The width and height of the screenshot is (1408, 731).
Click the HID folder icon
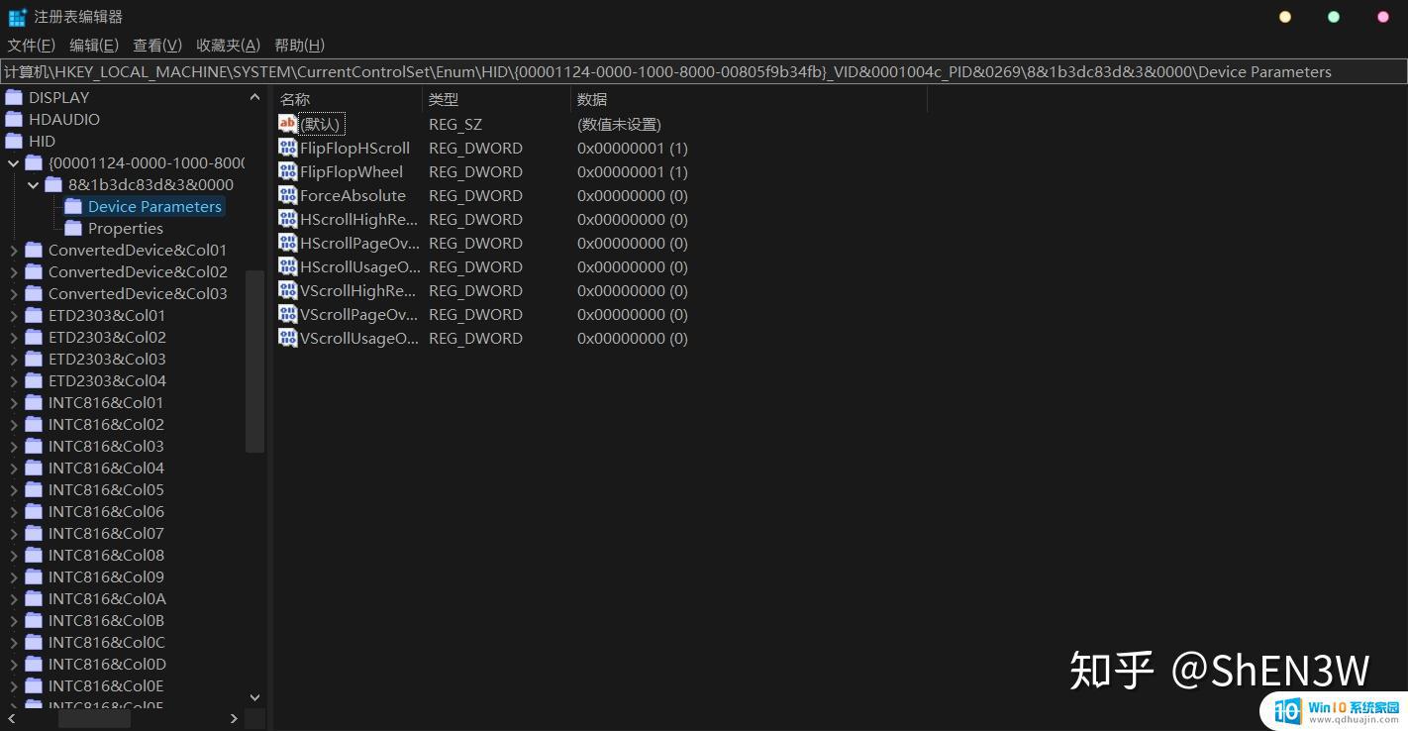point(14,141)
